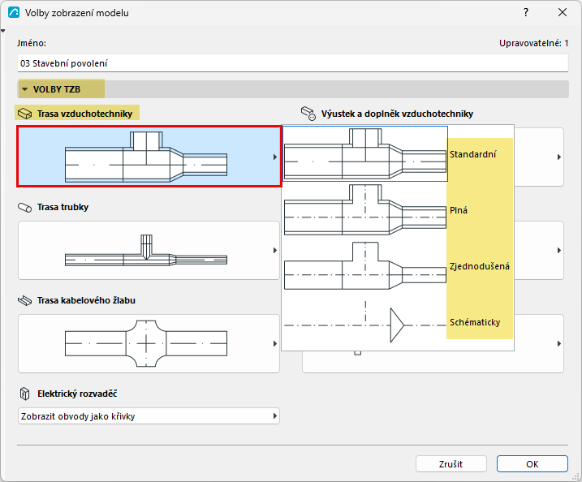The image size is (582, 482).
Task: Click the Upravovatelné: 1 label
Action: pyautogui.click(x=534, y=44)
